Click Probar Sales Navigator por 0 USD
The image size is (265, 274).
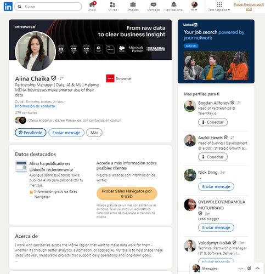[x=127, y=193]
